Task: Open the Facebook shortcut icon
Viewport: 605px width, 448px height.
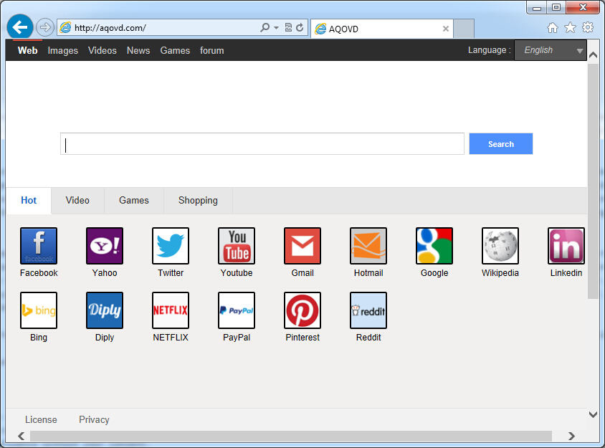Action: tap(39, 246)
